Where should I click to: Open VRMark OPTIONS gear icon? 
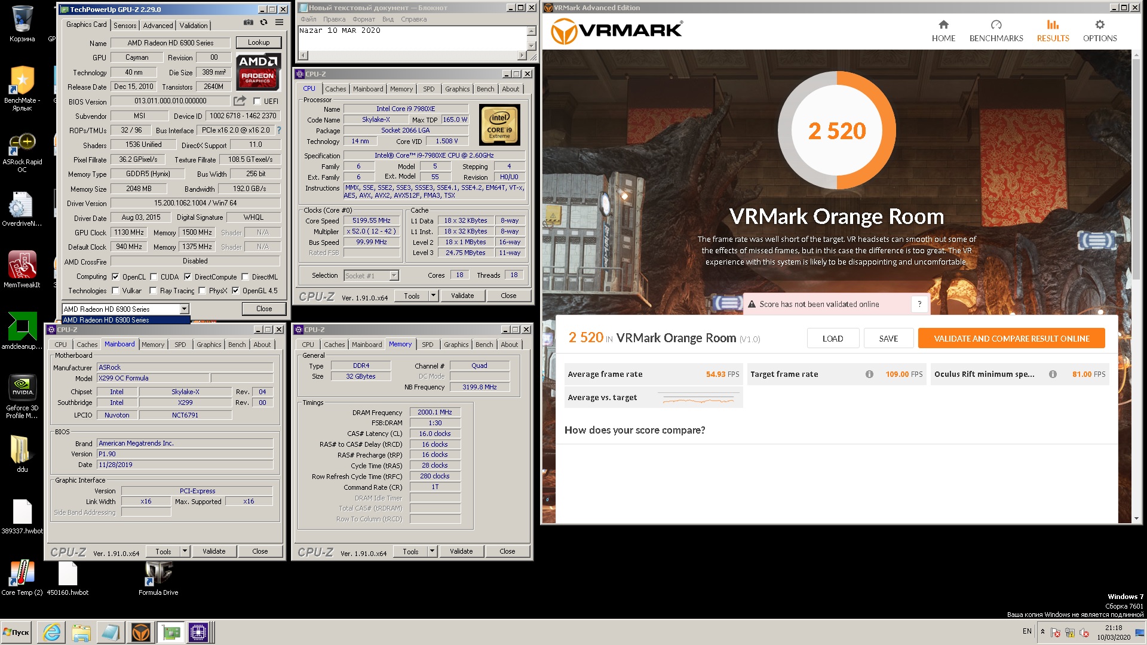click(1100, 24)
